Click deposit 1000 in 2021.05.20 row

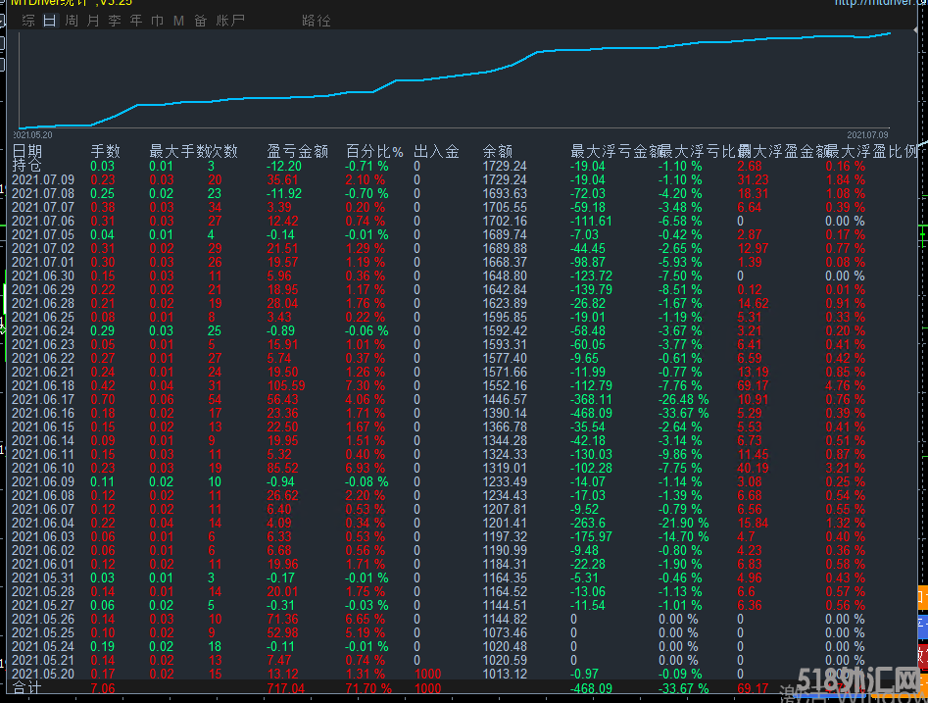tap(427, 674)
